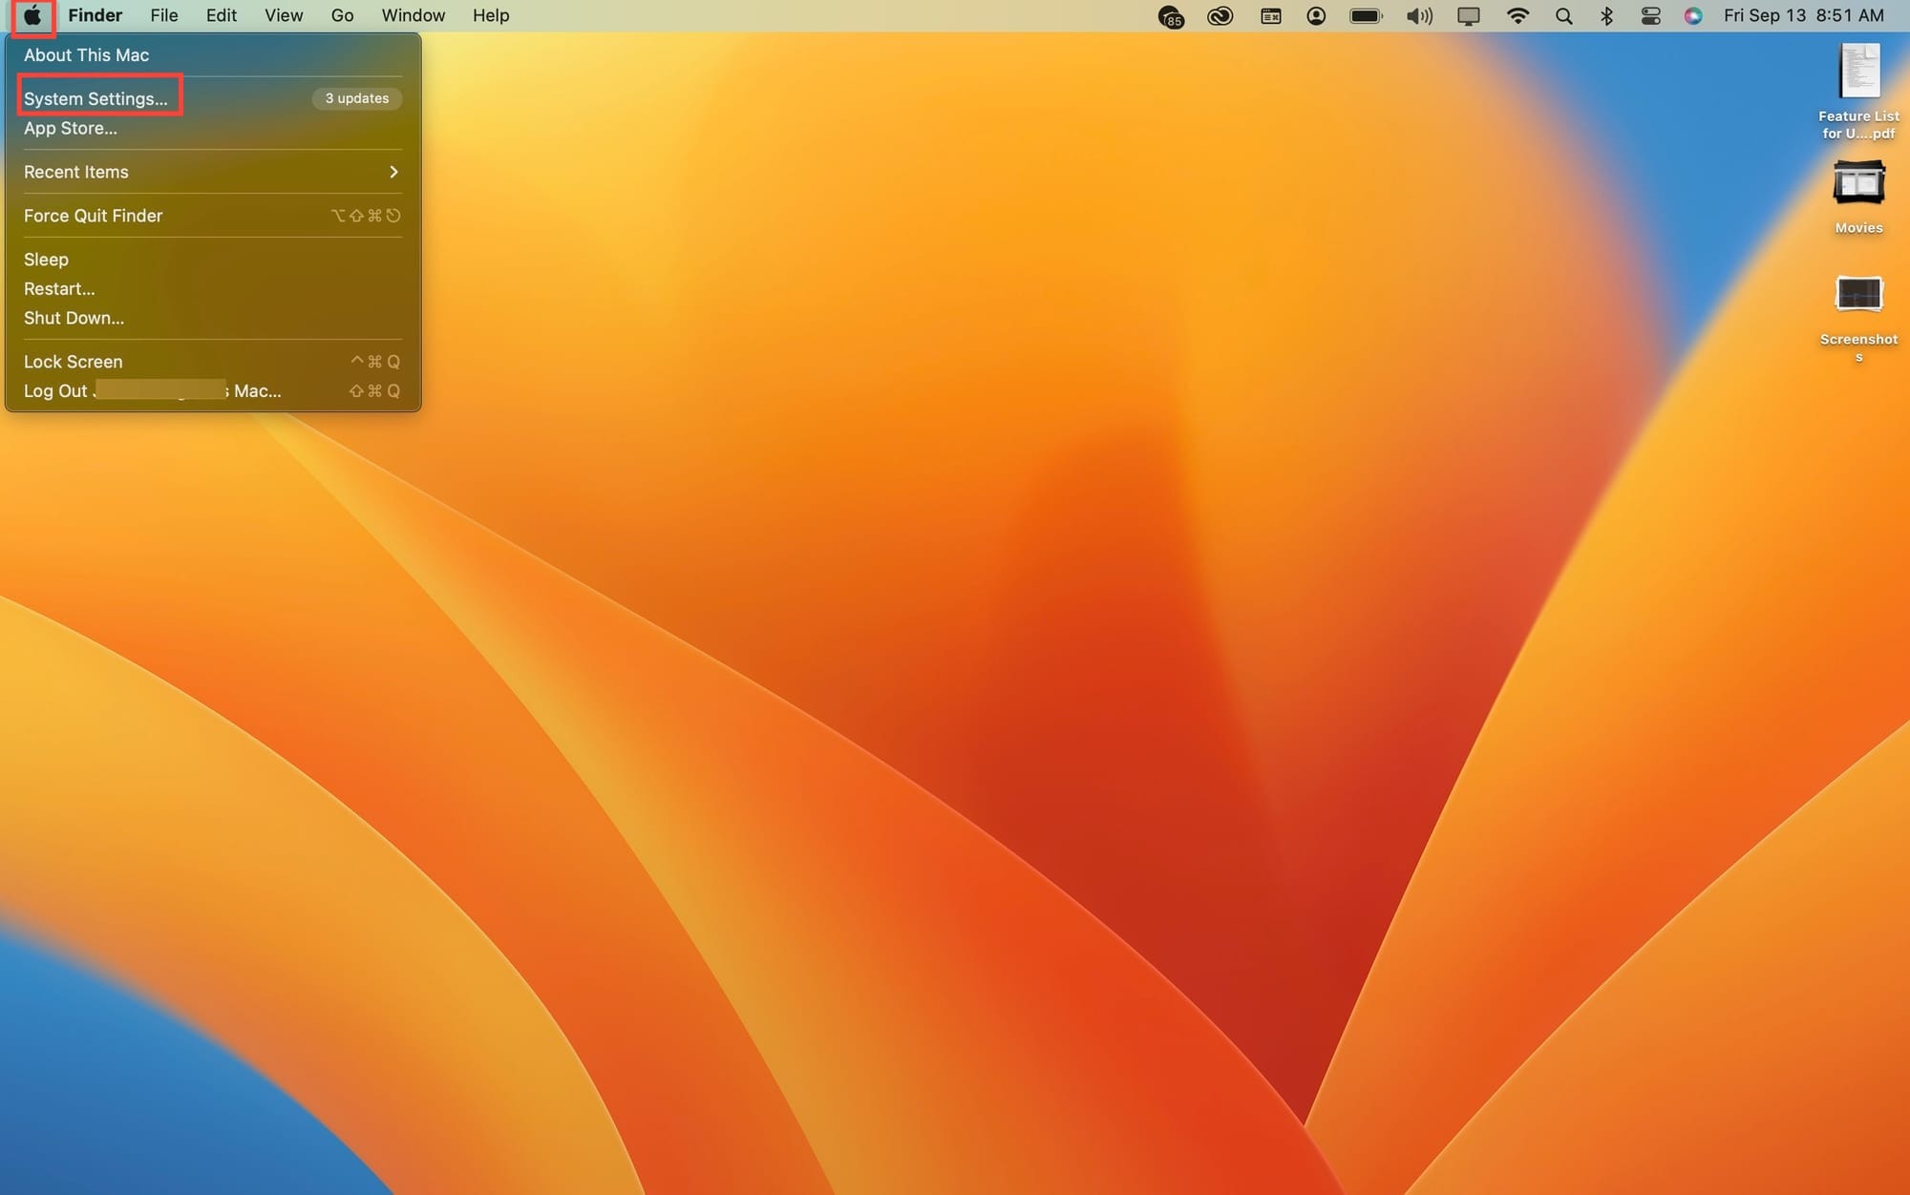Click the battery status icon
The height and width of the screenshot is (1195, 1910).
point(1366,16)
